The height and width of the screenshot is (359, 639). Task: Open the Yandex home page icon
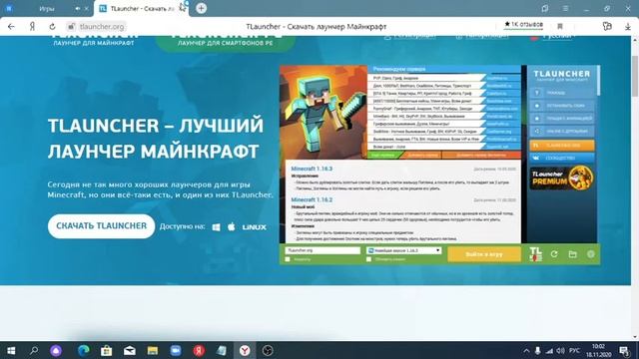click(32, 27)
